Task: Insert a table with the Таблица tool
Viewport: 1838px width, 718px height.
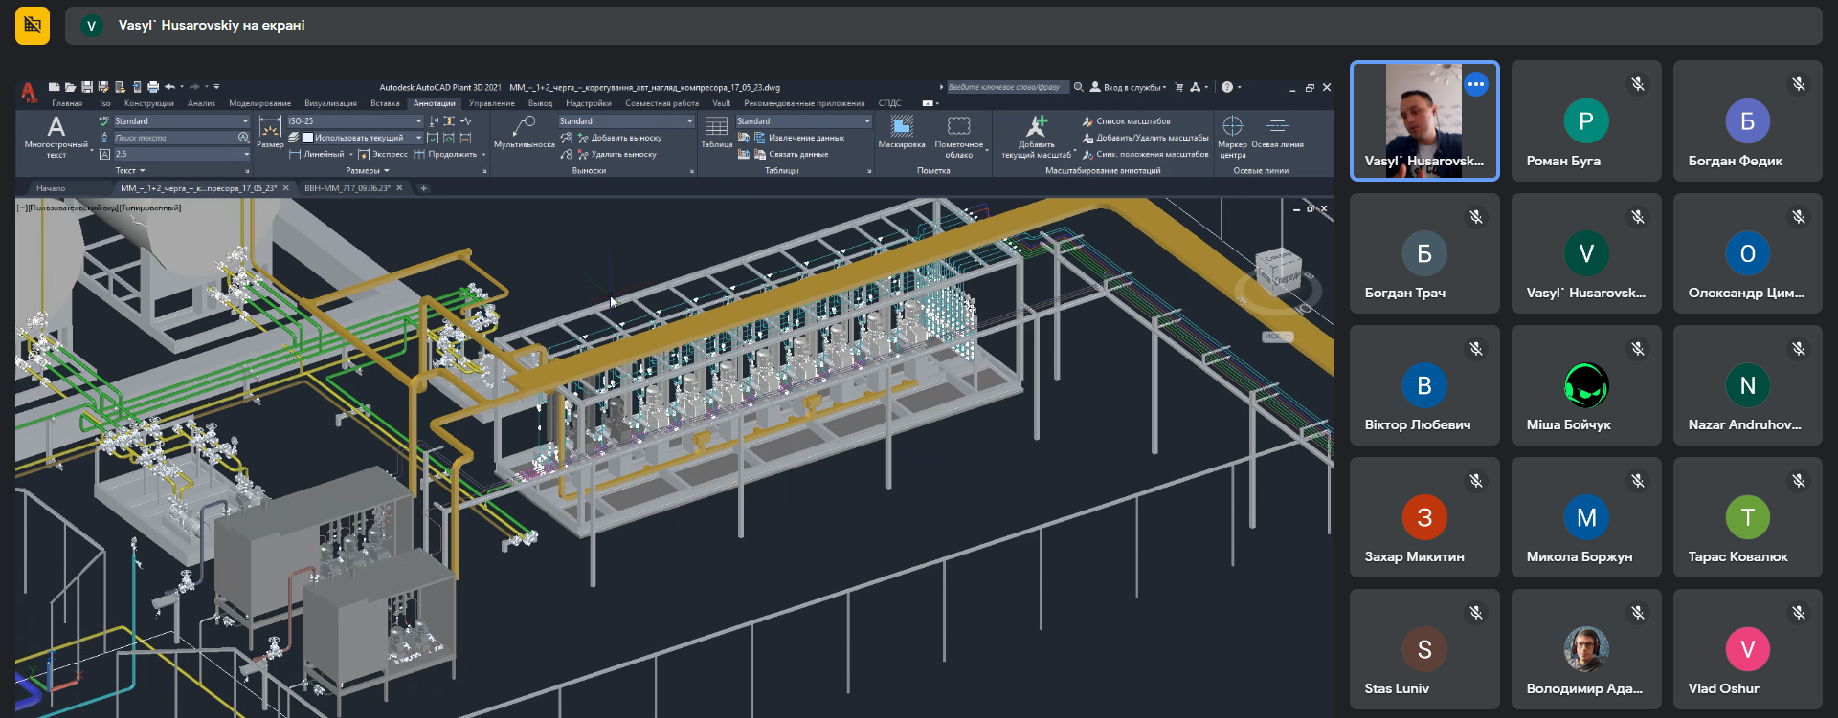Action: [x=716, y=132]
